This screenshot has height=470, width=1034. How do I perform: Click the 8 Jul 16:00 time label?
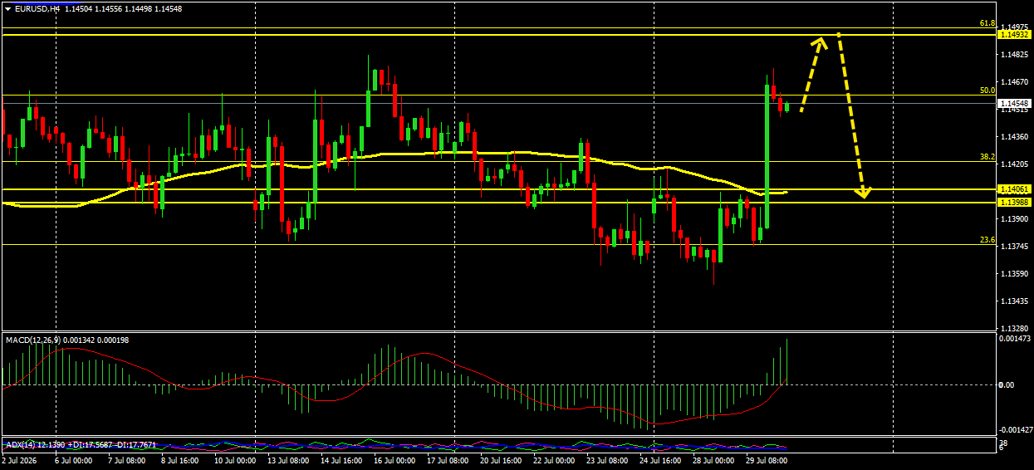pyautogui.click(x=181, y=459)
